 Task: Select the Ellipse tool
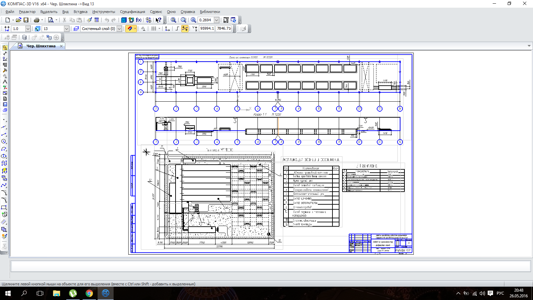click(x=4, y=156)
